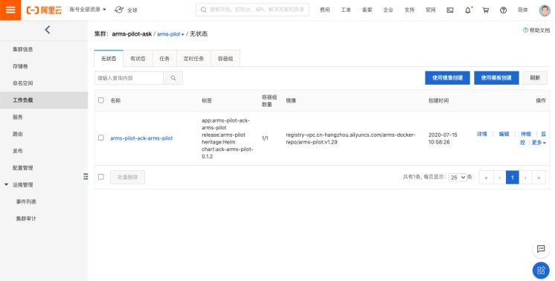
Task: Collapse sidebar with back chevron
Action: [48, 30]
